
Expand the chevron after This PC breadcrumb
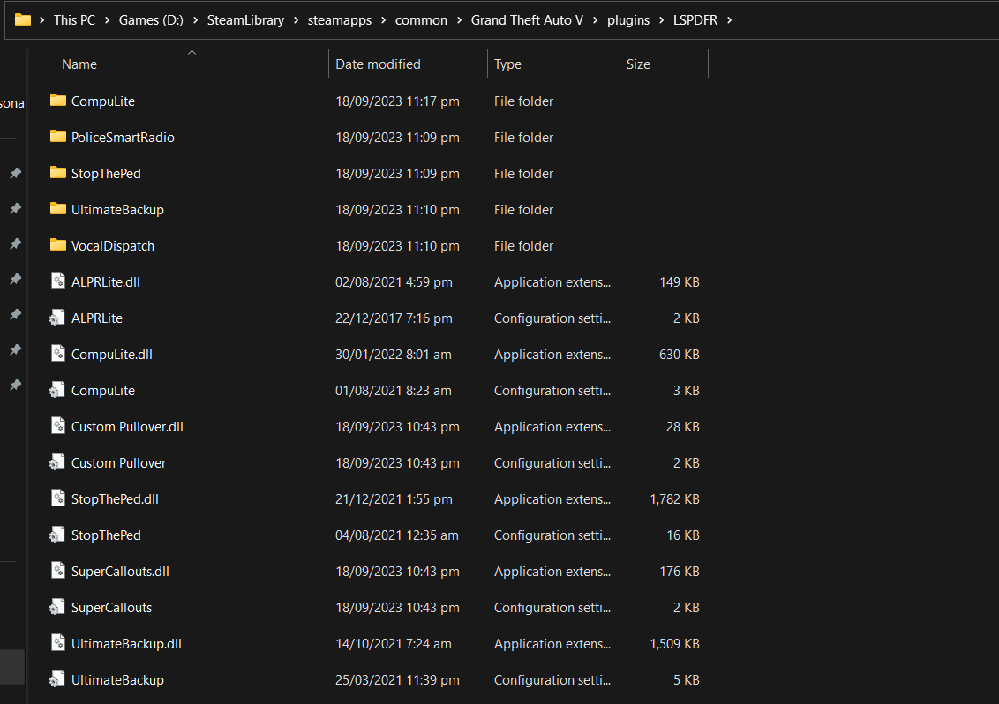pyautogui.click(x=107, y=20)
